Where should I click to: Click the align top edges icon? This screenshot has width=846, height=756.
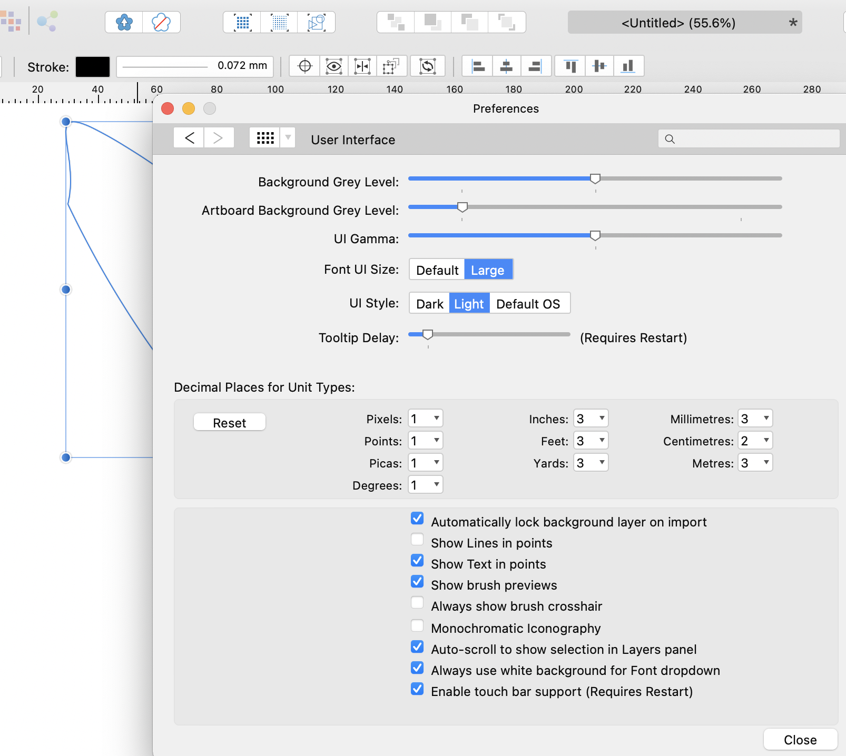(x=570, y=66)
